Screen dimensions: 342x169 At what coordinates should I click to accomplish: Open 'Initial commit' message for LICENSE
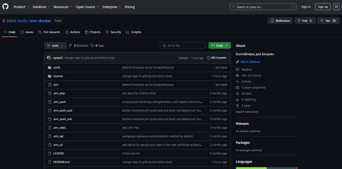pos(131,153)
